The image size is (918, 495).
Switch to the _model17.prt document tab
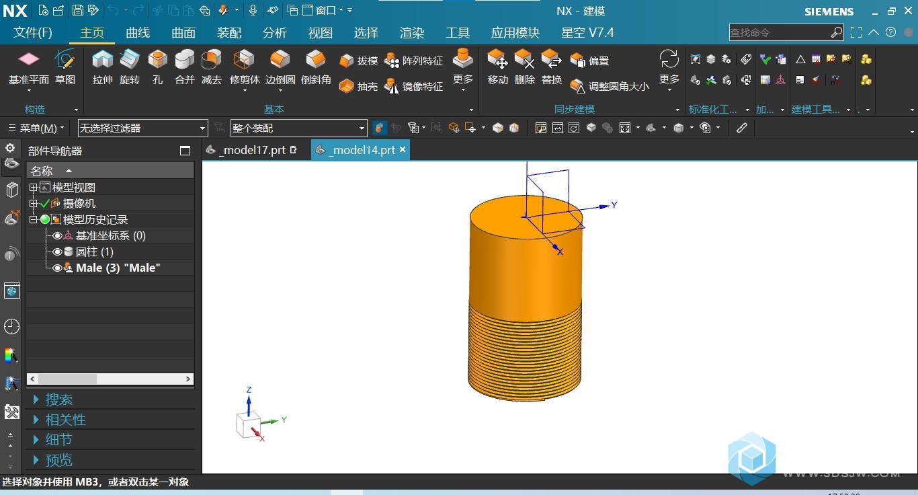(x=252, y=150)
